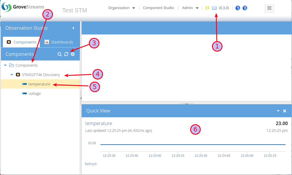Image resolution: width=292 pixels, height=175 pixels.
Task: Click the blue exclamation alert icon
Action: pos(238,8)
